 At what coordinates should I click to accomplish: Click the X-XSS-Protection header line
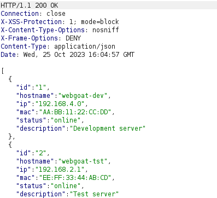click(x=60, y=22)
